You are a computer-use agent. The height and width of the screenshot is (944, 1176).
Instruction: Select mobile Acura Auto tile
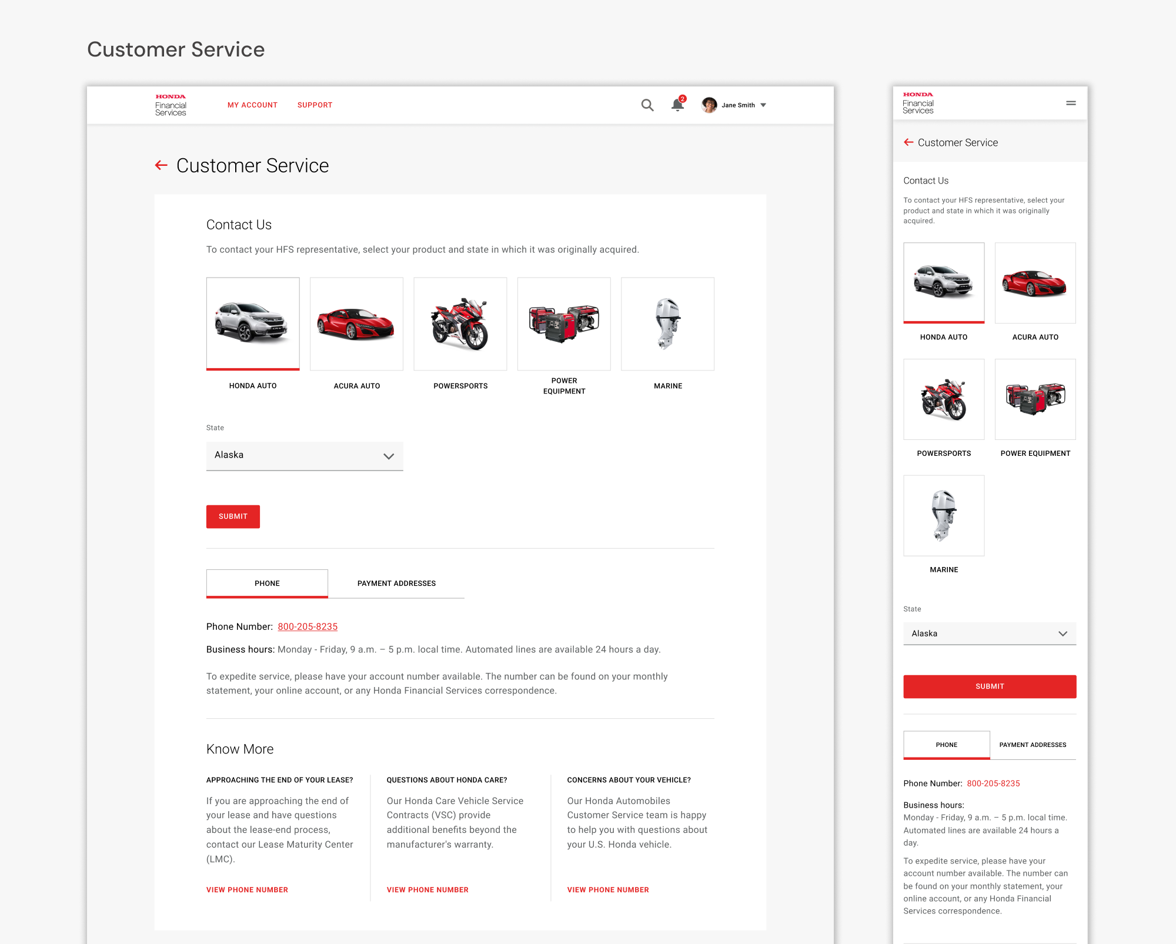pos(1035,283)
